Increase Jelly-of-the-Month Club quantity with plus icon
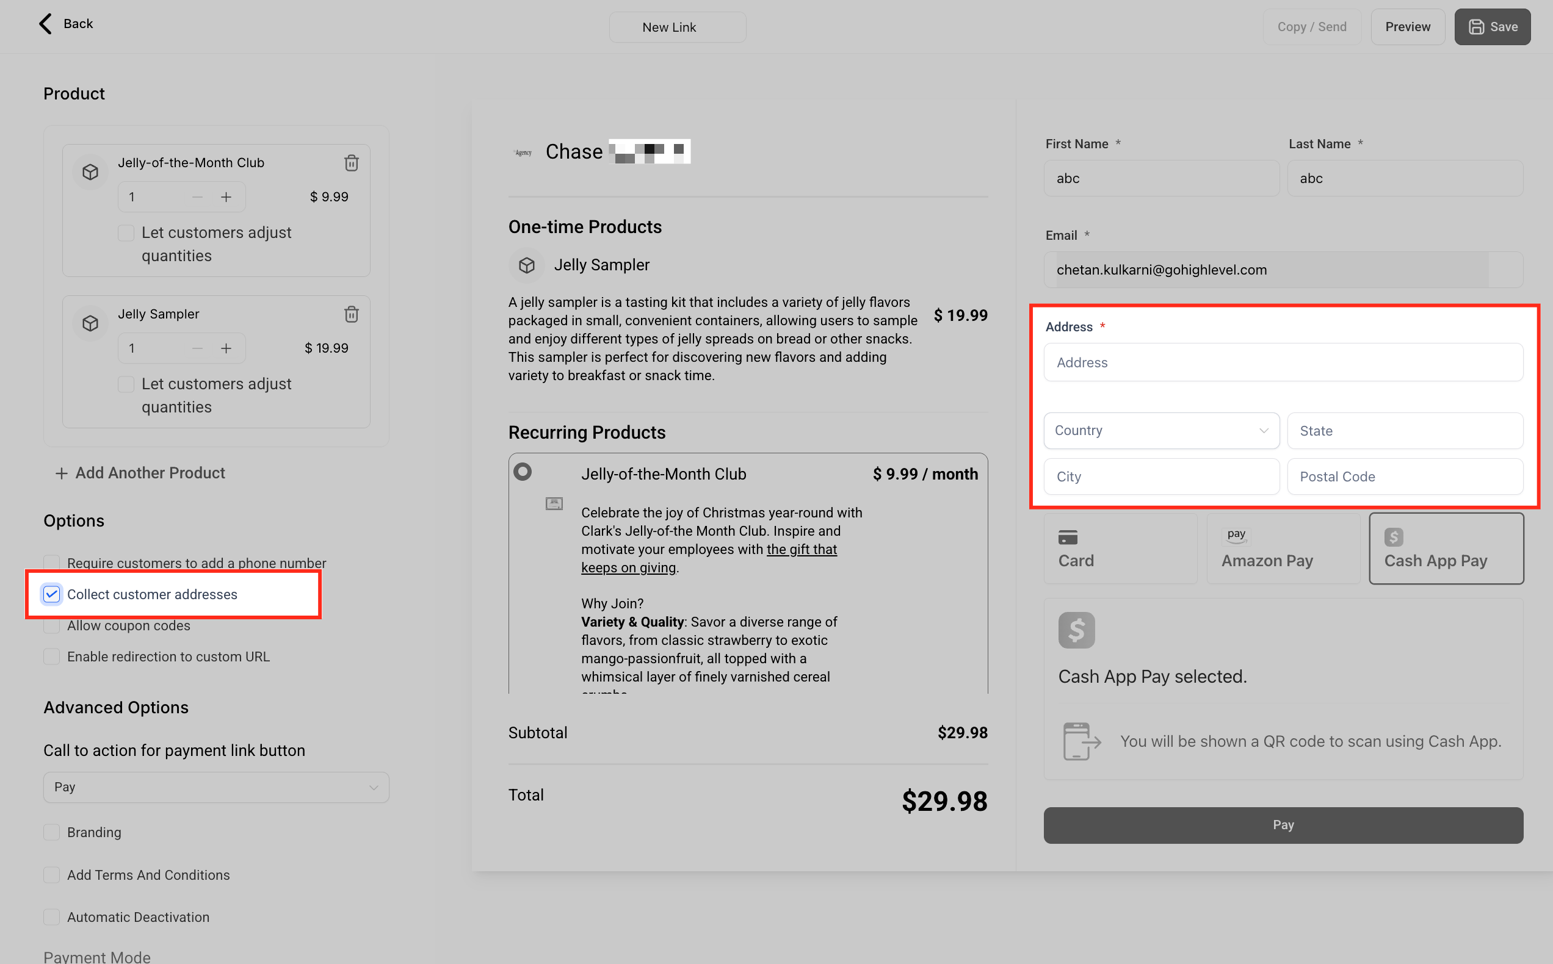Image resolution: width=1553 pixels, height=964 pixels. point(226,197)
